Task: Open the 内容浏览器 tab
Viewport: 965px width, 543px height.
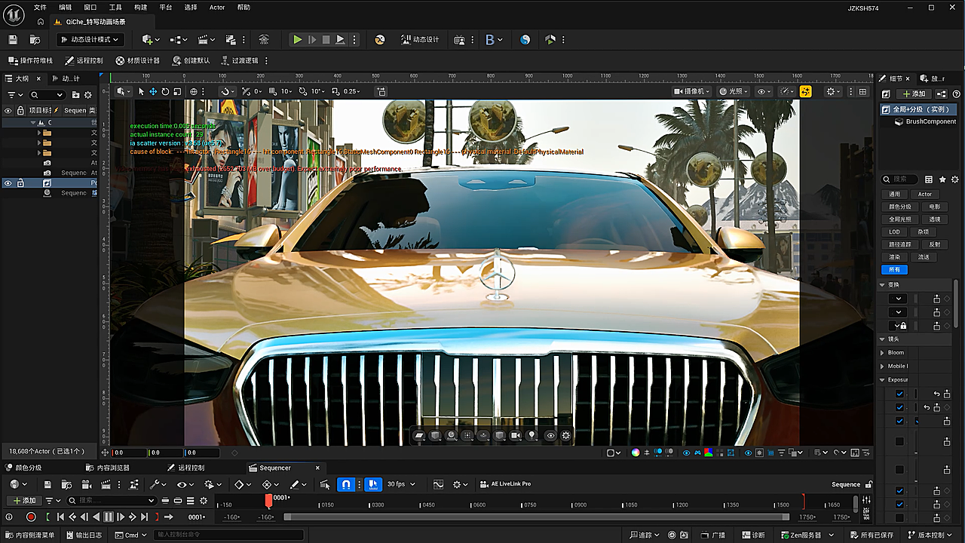Action: (x=109, y=468)
